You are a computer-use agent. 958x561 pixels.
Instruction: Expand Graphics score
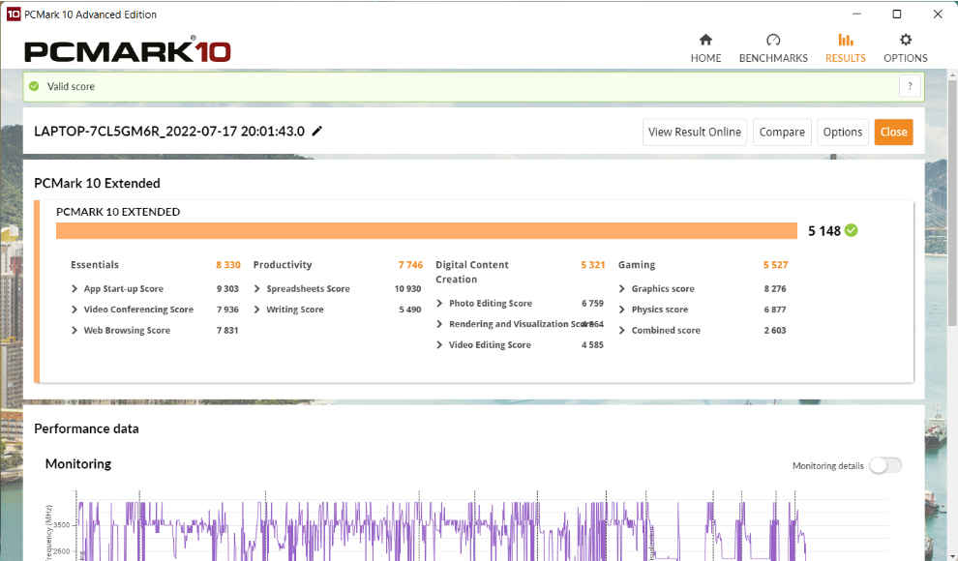coord(622,289)
